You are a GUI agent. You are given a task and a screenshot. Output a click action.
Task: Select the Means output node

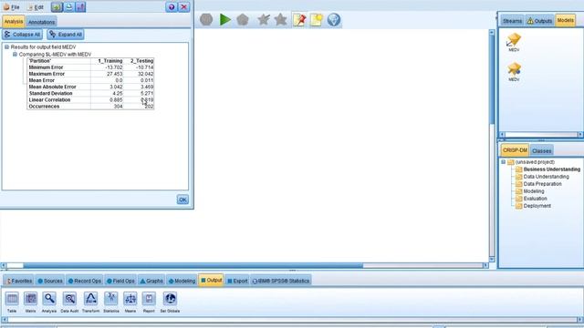tap(130, 302)
